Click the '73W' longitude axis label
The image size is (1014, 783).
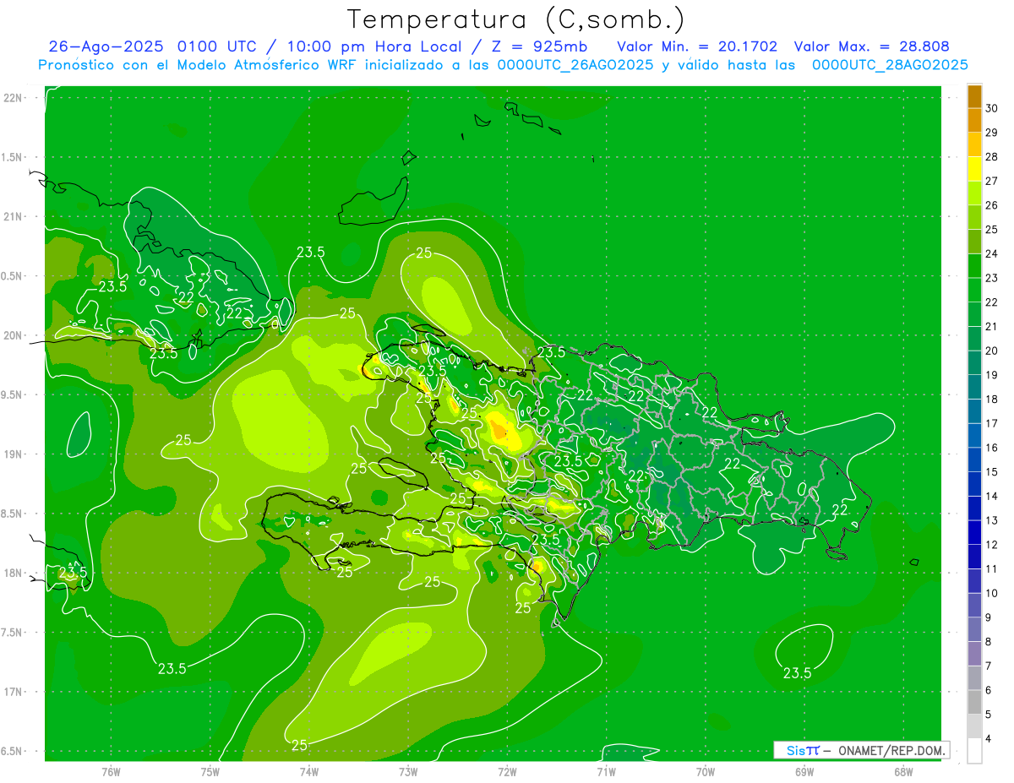pos(408,772)
